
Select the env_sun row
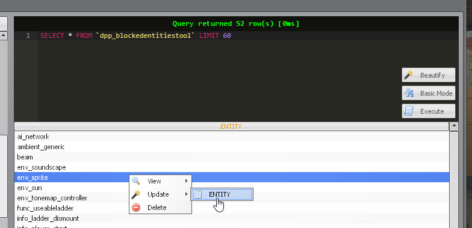[232, 188]
